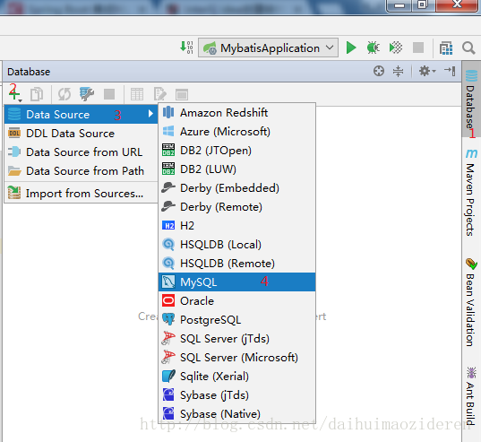Image resolution: width=481 pixels, height=442 pixels.
Task: Open Search Everywhere magnifier icon
Action: pyautogui.click(x=468, y=48)
